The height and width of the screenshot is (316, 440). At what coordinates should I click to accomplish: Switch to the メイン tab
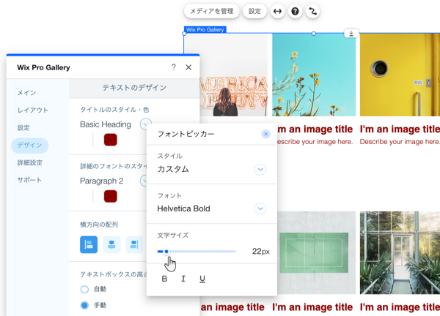pos(26,93)
